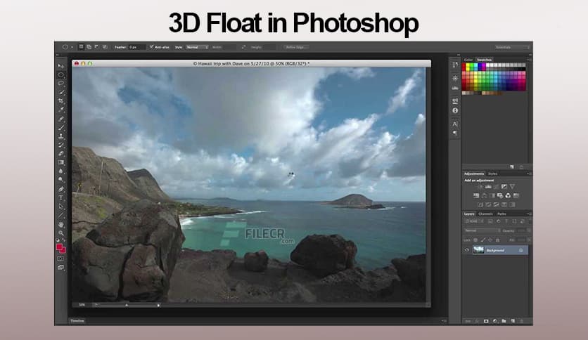Expand the toolbox double-arrow
This screenshot has width=588, height=340.
coord(58,55)
